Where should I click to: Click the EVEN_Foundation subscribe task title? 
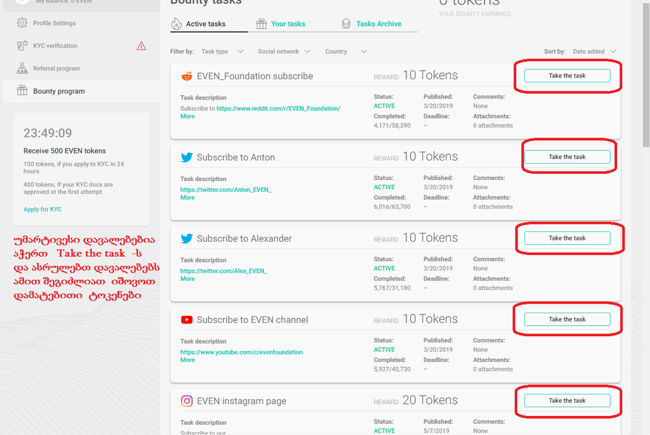click(x=255, y=76)
